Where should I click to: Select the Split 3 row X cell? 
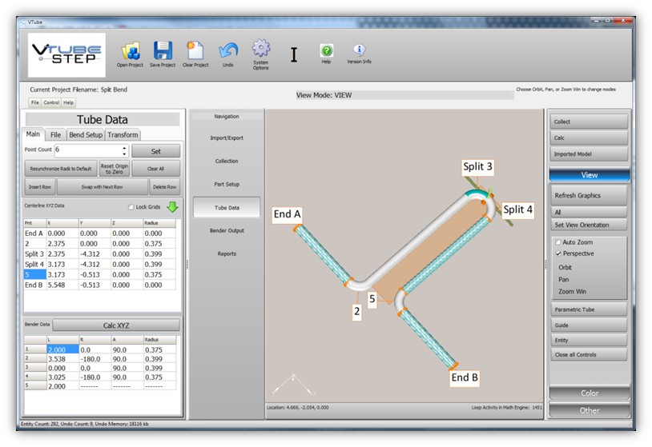click(61, 253)
